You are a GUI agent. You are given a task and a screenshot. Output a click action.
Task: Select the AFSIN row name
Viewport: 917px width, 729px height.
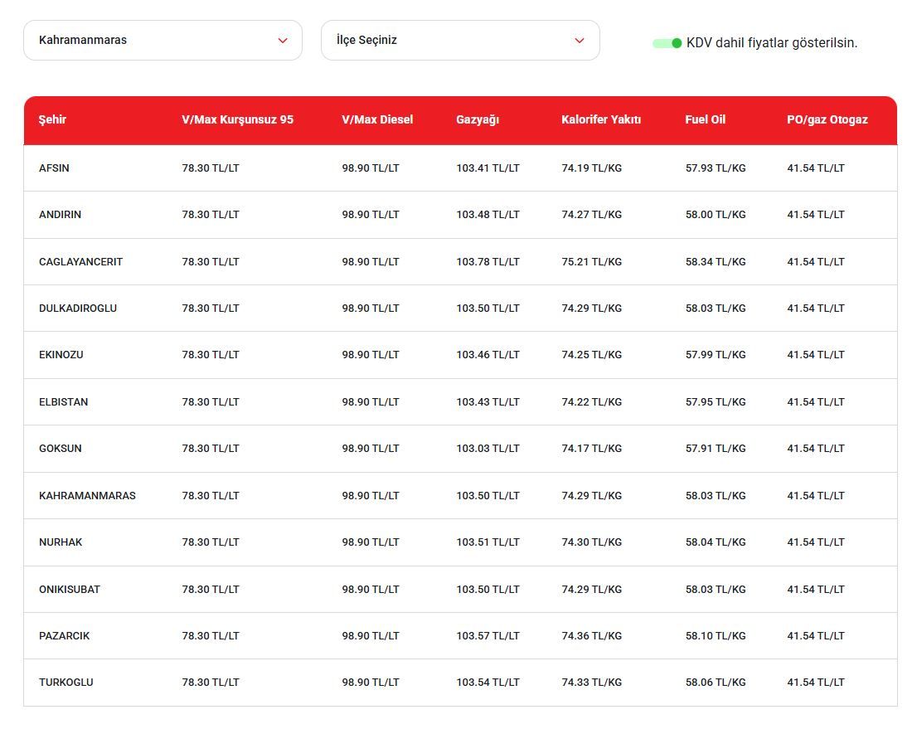click(x=55, y=168)
